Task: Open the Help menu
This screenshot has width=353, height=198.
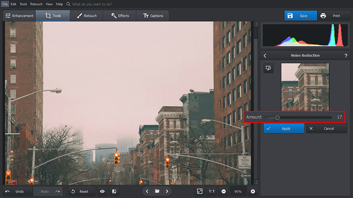Action: pyautogui.click(x=59, y=4)
